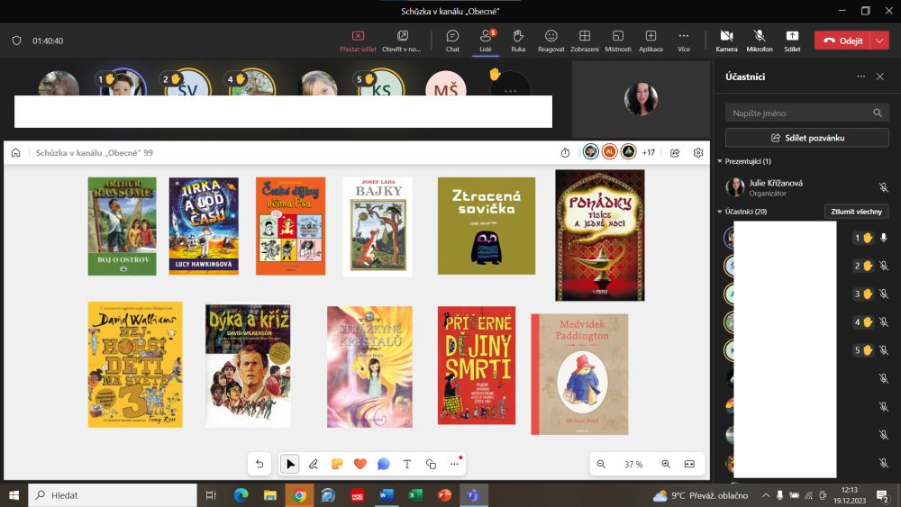
Task: Click the 37 % zoom level
Action: tap(633, 464)
